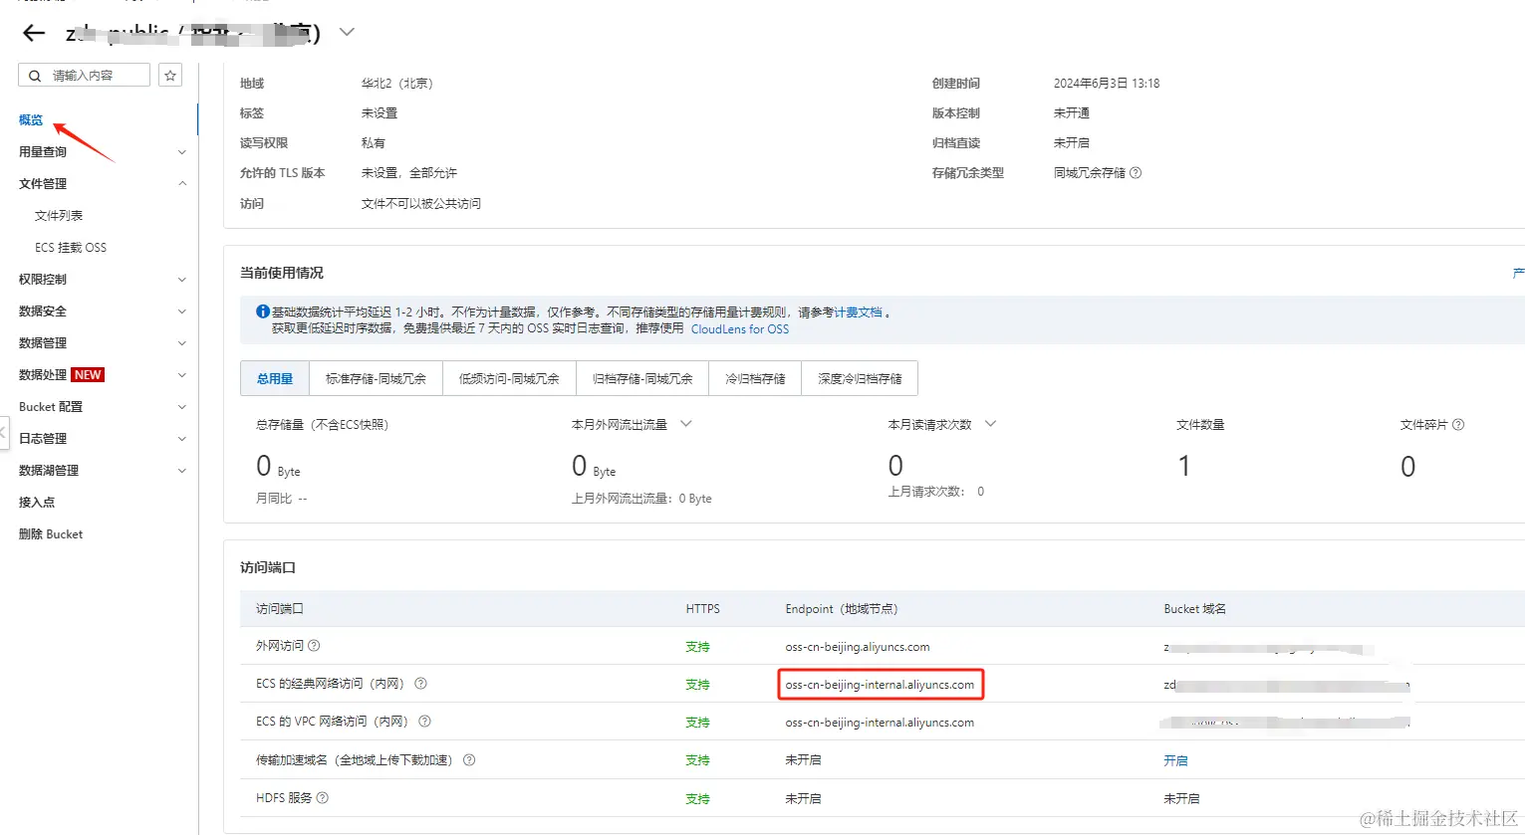1525x835 pixels.
Task: Expand the 数据安全 sidebar section
Action: (x=102, y=312)
